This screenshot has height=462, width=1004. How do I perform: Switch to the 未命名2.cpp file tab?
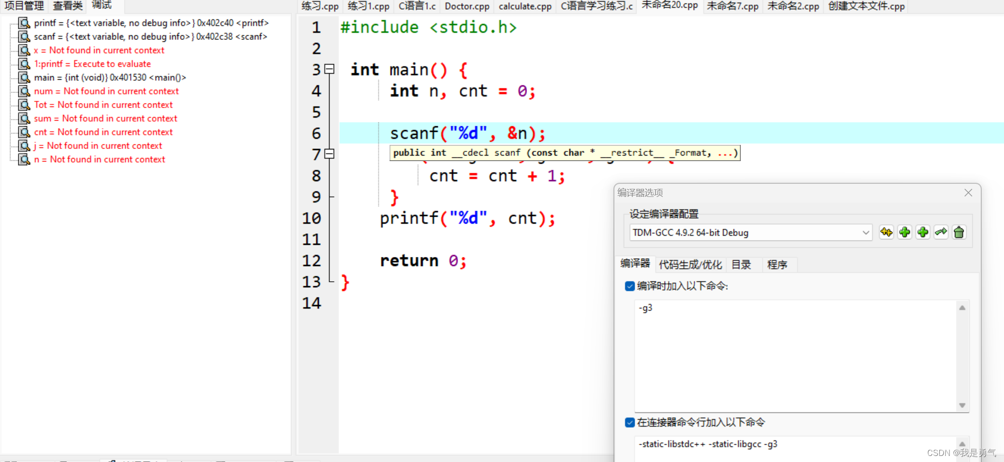793,6
